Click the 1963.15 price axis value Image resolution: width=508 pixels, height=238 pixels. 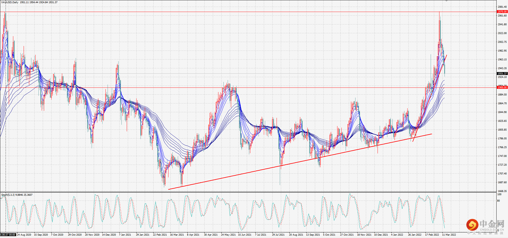(x=502, y=60)
